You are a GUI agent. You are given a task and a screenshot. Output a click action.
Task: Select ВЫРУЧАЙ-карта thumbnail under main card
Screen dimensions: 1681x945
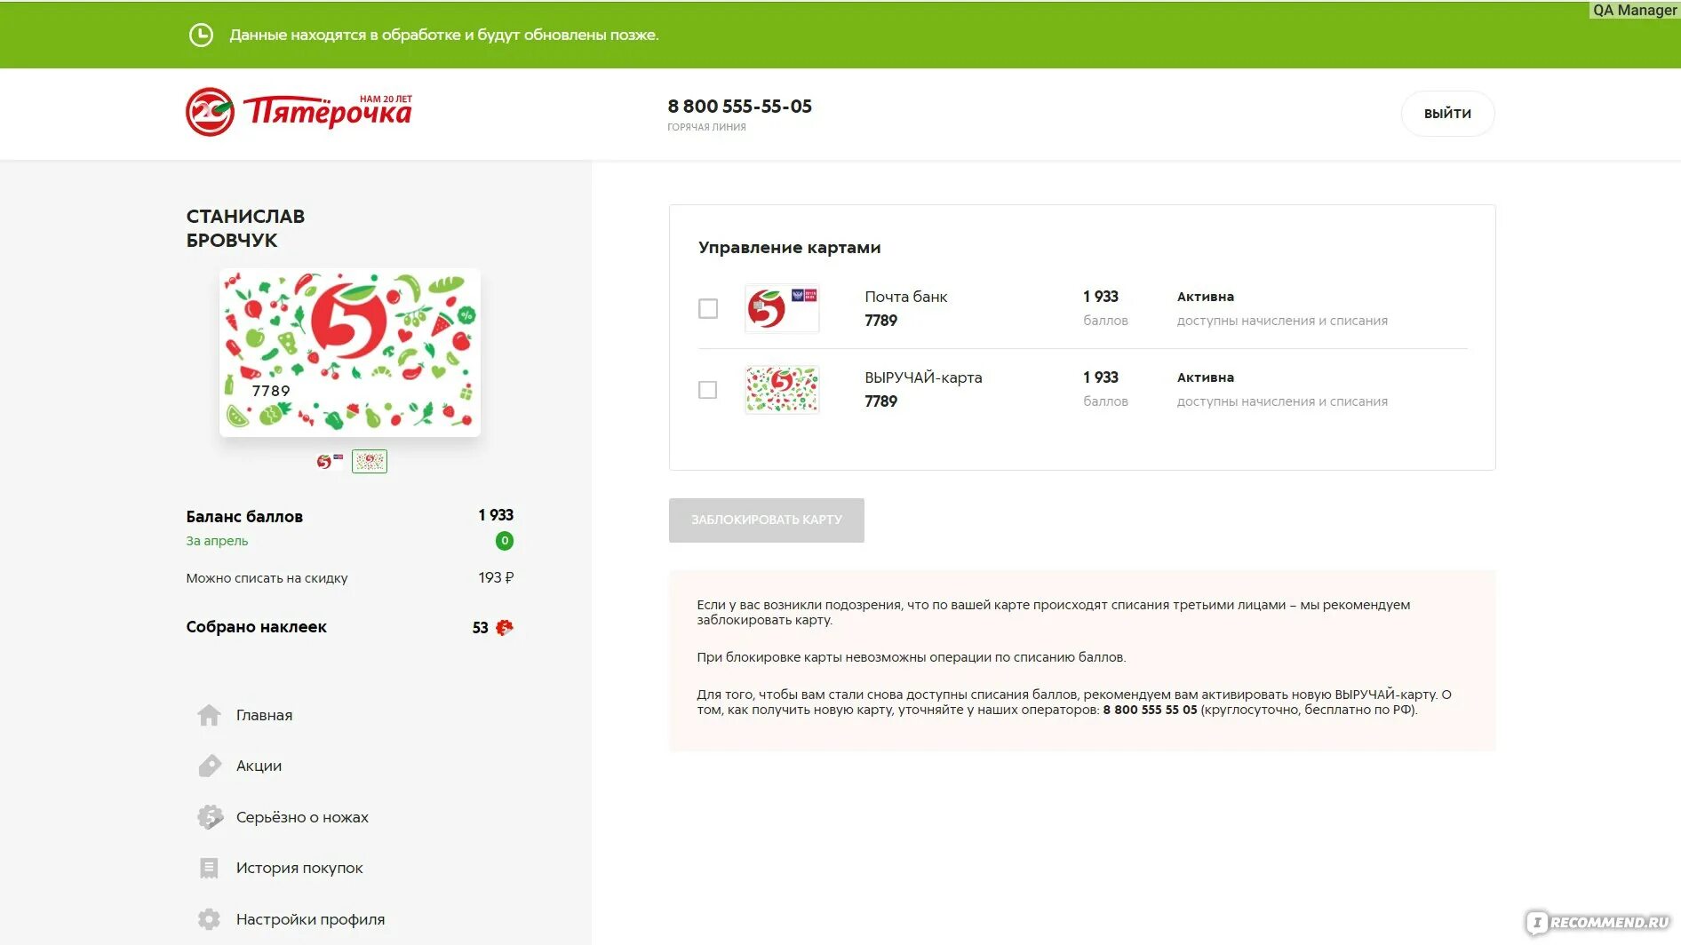coord(370,461)
